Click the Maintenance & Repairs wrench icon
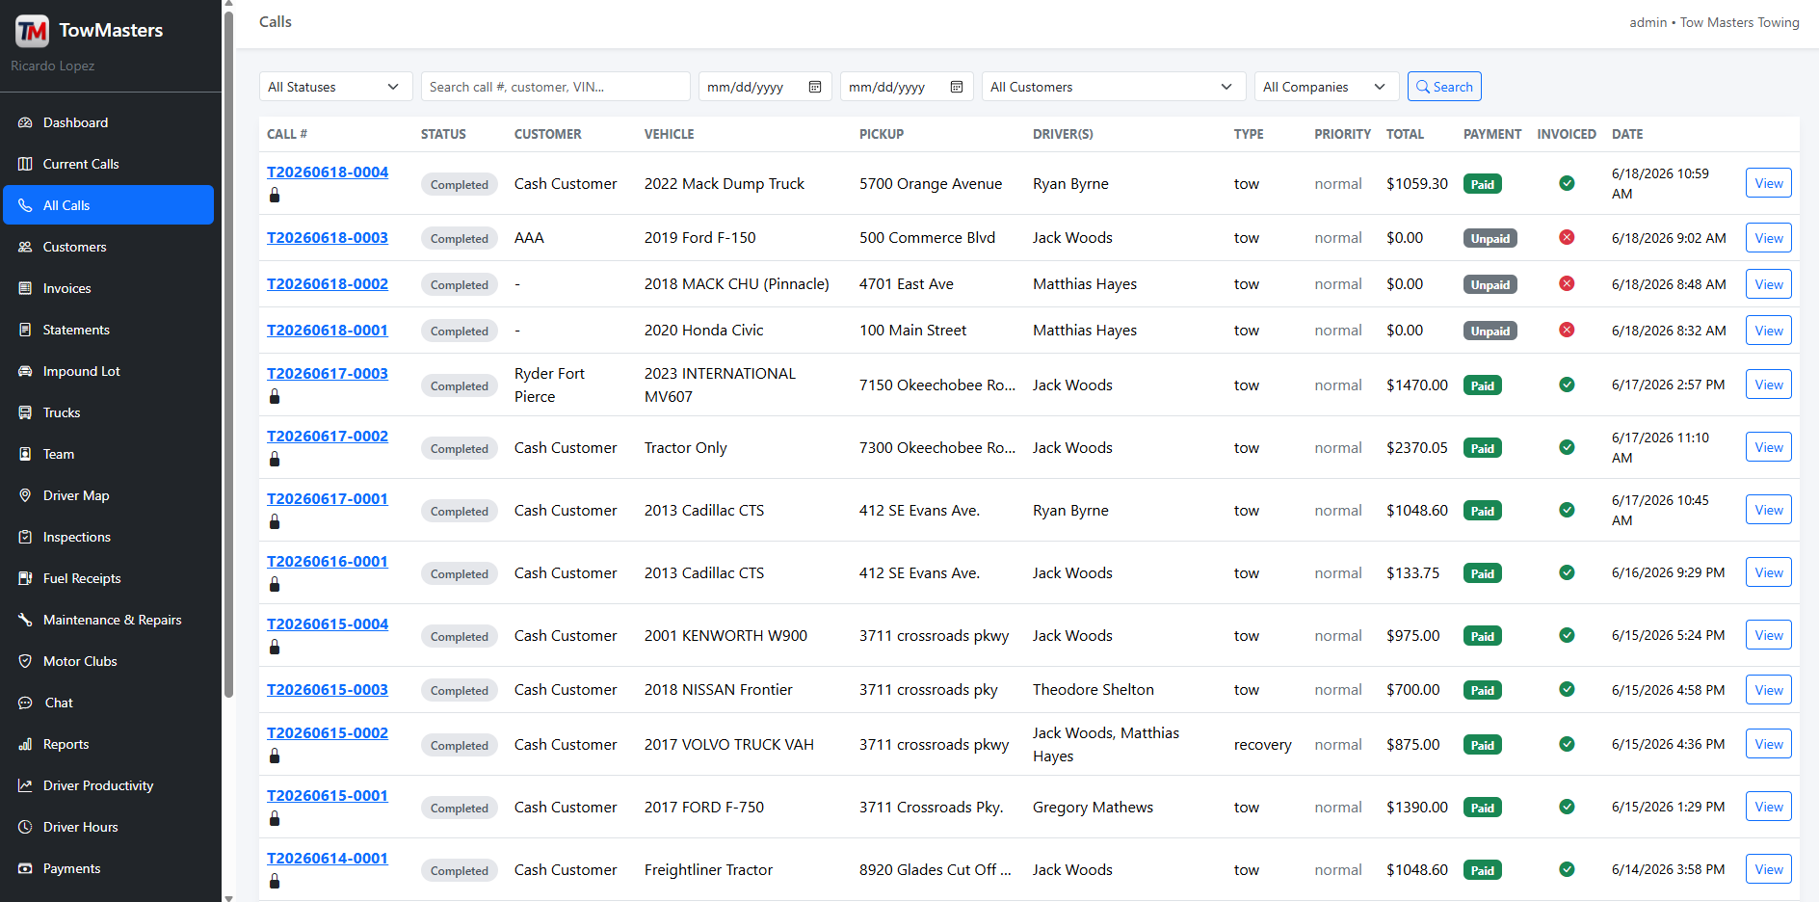The image size is (1819, 902). (25, 620)
